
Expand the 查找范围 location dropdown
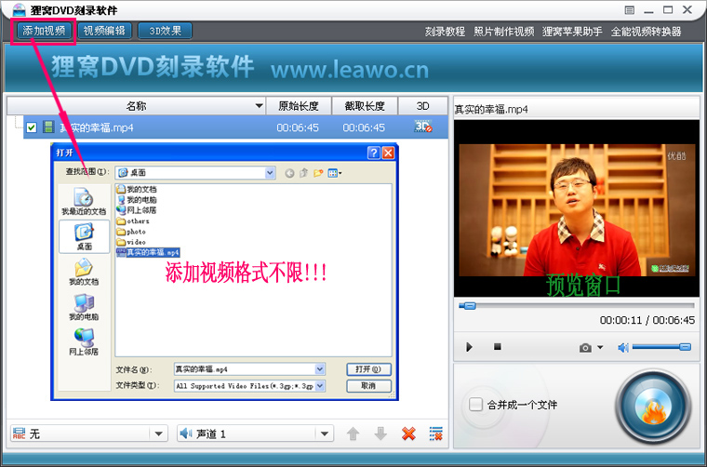pos(270,173)
